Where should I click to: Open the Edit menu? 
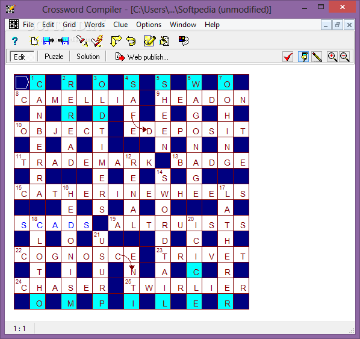coord(48,25)
